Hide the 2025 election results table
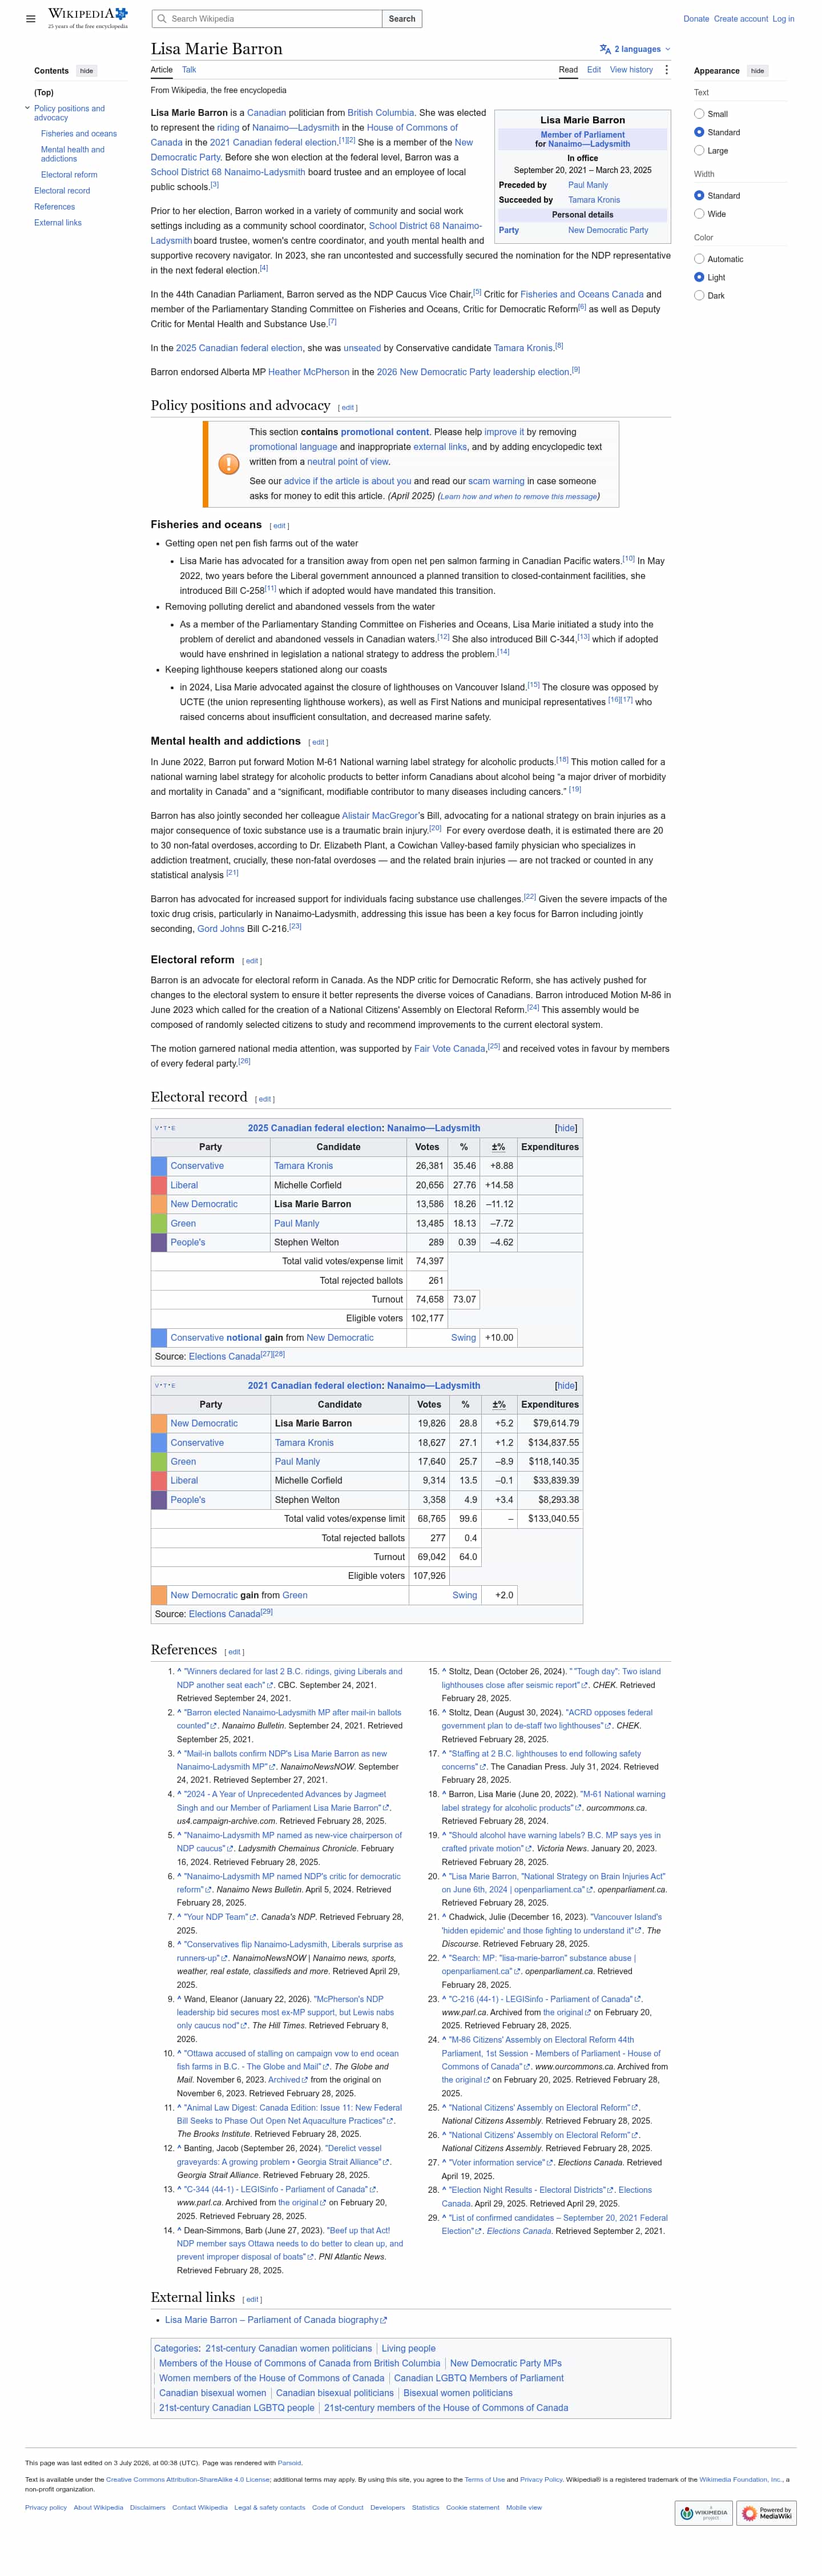 click(x=566, y=1128)
